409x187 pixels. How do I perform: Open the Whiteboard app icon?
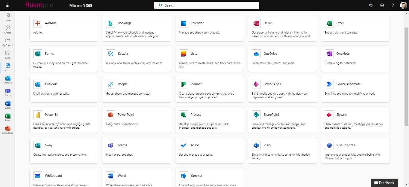click(37, 176)
